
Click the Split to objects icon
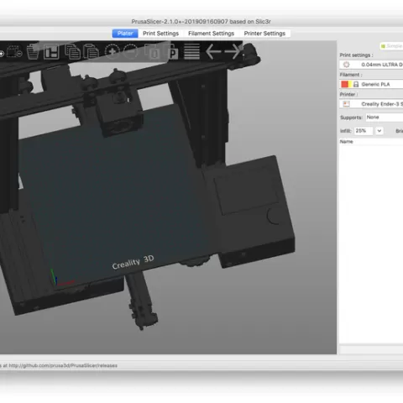pos(153,51)
